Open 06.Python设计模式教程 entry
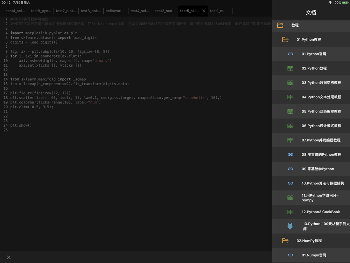Image resolution: width=350 pixels, height=263 pixels. tap(321, 126)
